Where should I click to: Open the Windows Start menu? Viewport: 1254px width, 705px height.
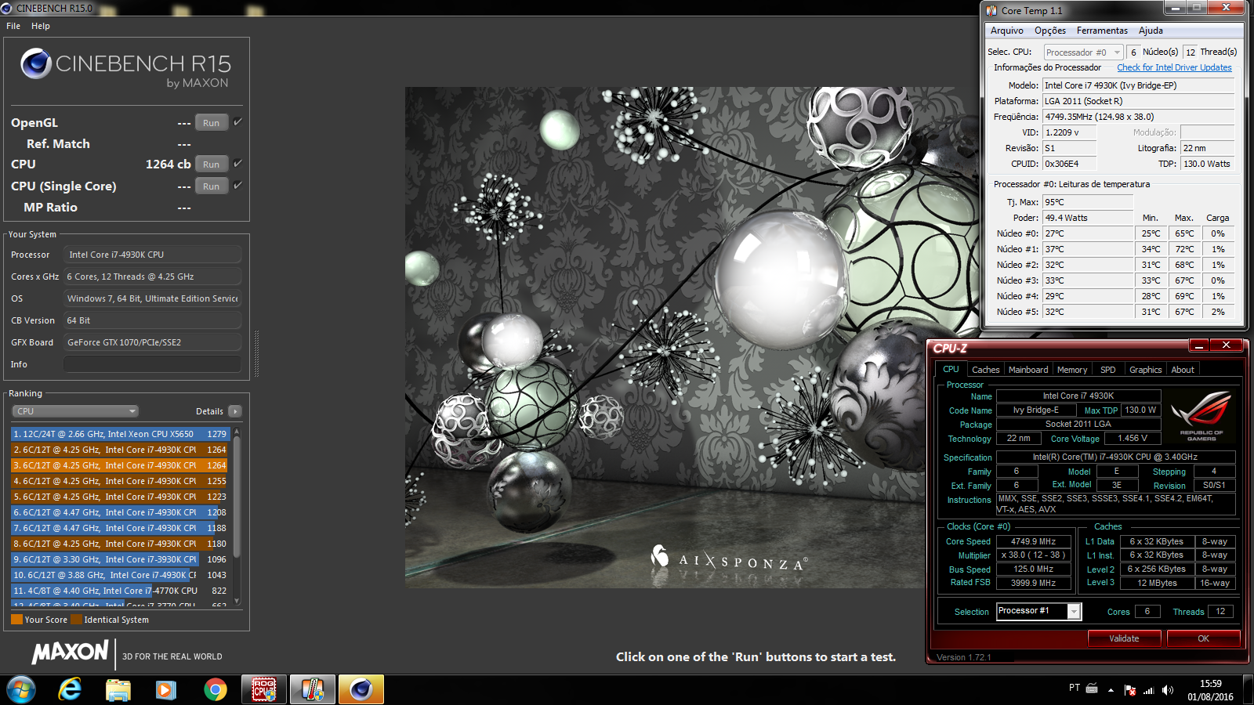tap(21, 689)
